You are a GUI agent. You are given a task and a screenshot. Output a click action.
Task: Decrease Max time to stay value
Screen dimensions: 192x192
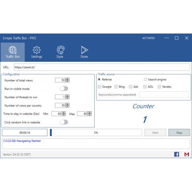(89, 115)
